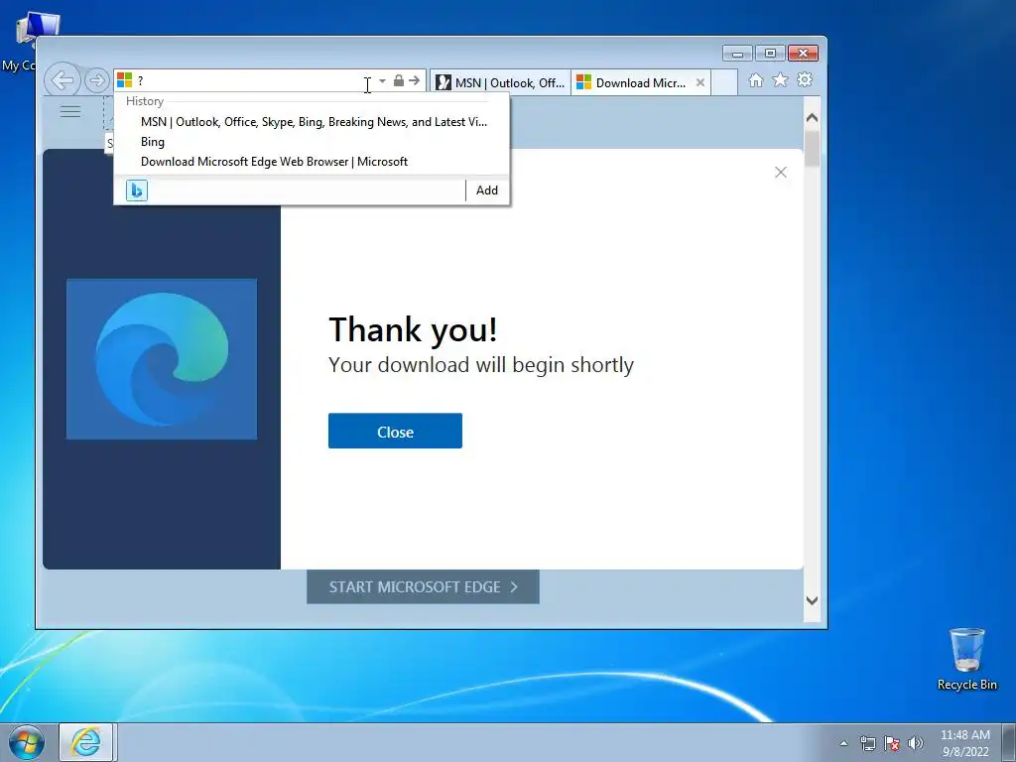Select Download Microsoft Edge Web Browser suggestion

tap(312, 162)
